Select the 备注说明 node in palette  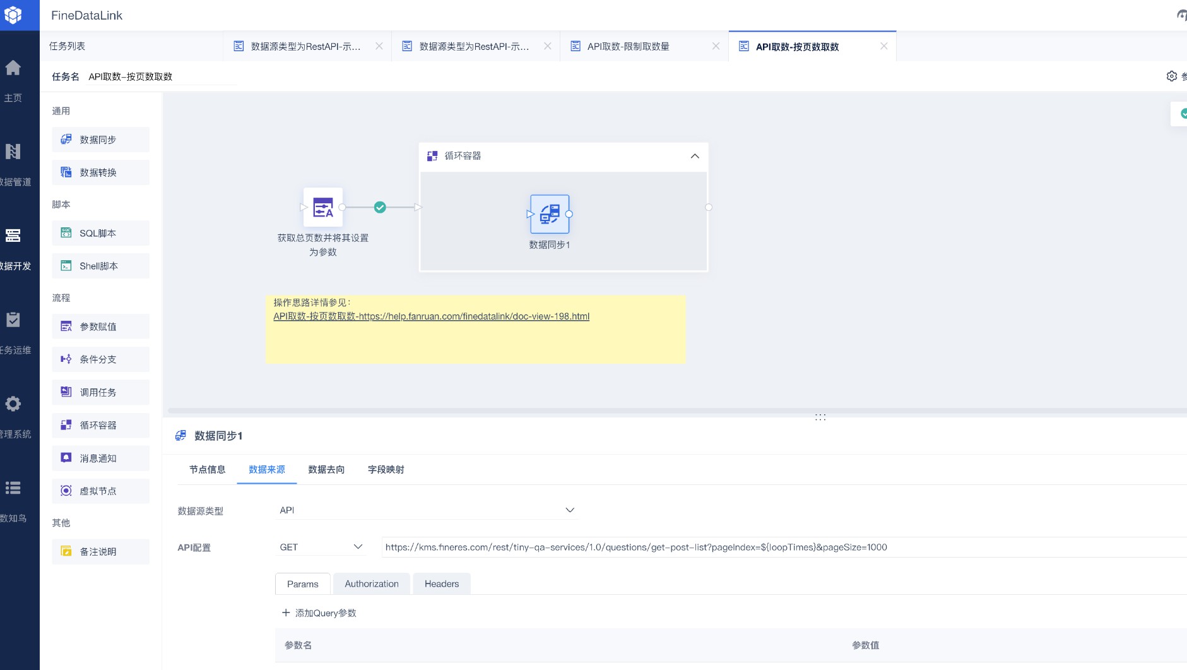click(101, 551)
